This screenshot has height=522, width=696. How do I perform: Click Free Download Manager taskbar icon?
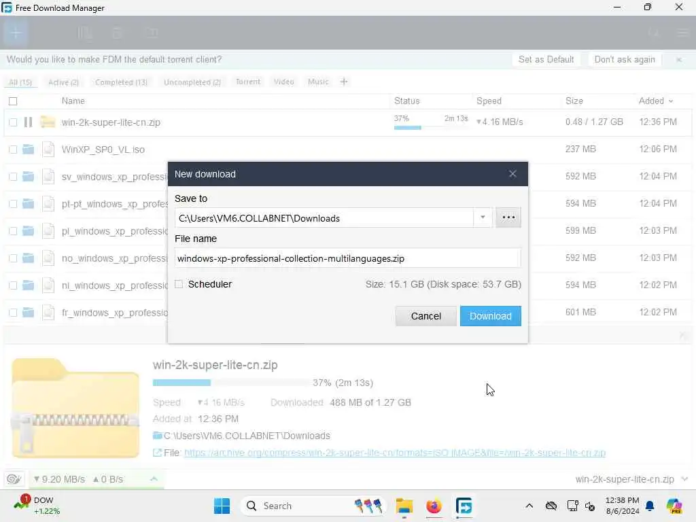(x=464, y=506)
